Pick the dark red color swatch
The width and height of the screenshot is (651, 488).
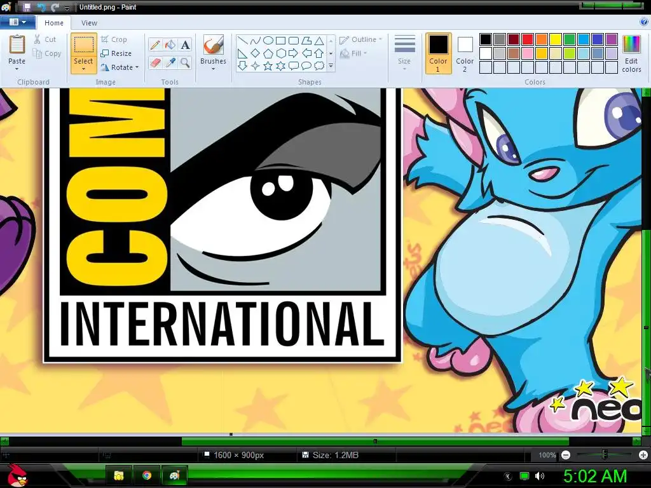[514, 39]
